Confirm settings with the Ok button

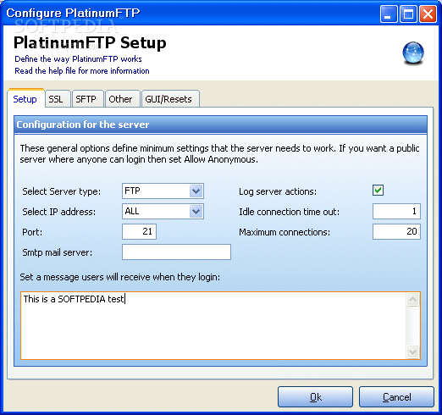pos(315,397)
